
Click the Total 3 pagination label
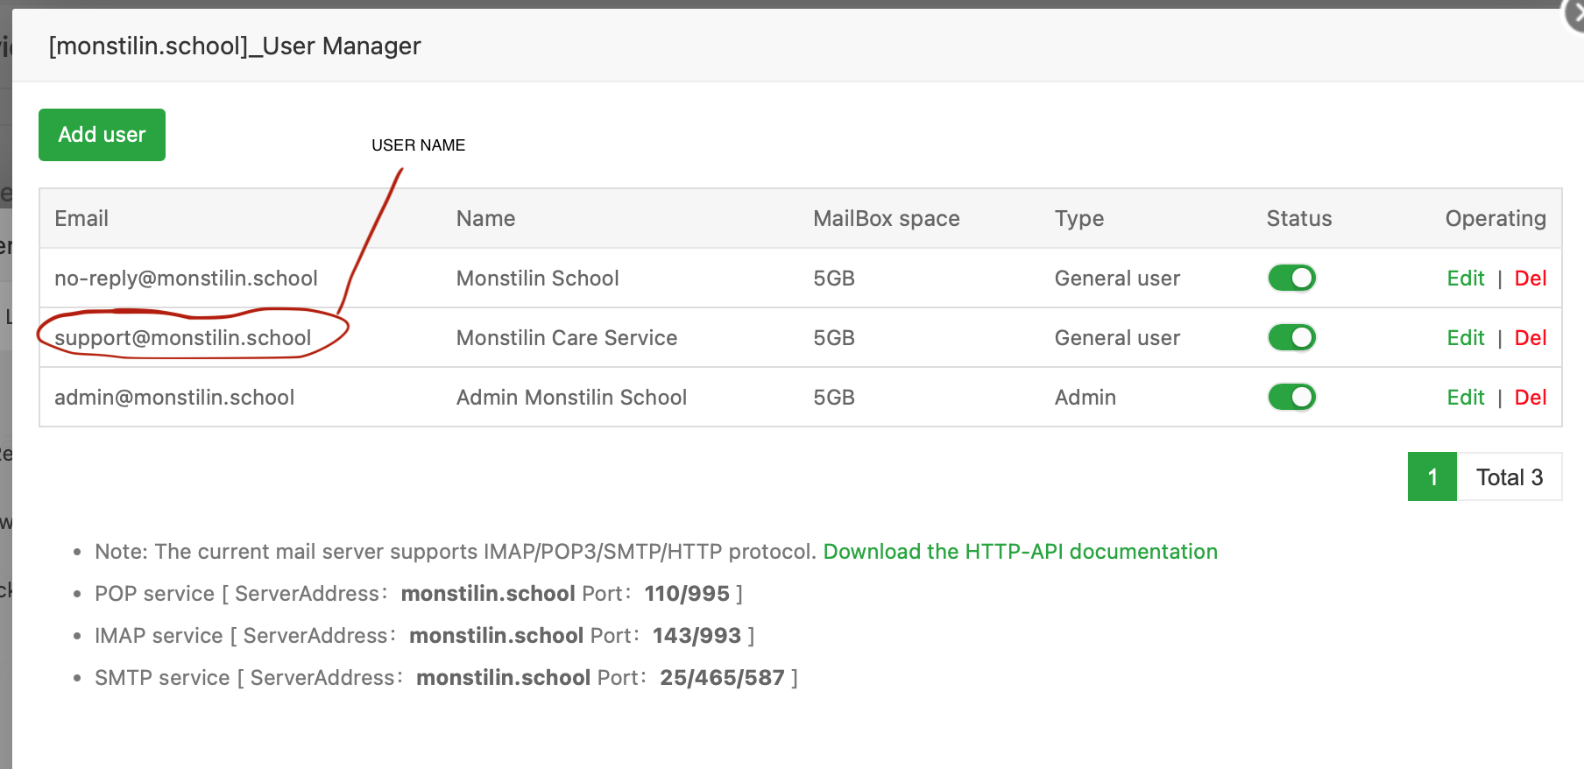pyautogui.click(x=1509, y=477)
